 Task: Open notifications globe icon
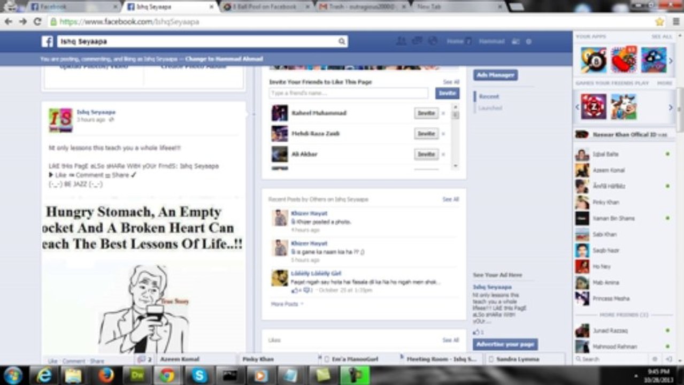click(433, 41)
